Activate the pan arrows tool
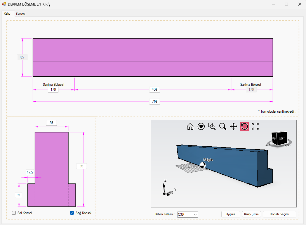This screenshot has height=225, width=306. coord(234,126)
